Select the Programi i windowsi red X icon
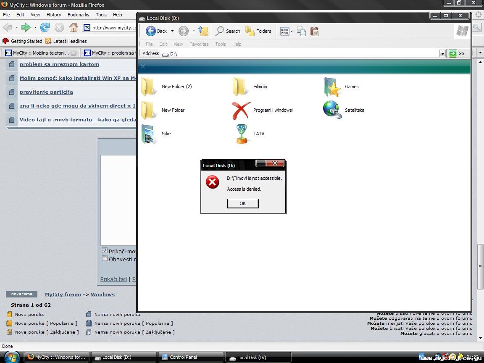This screenshot has height=363, width=484. pos(241,110)
